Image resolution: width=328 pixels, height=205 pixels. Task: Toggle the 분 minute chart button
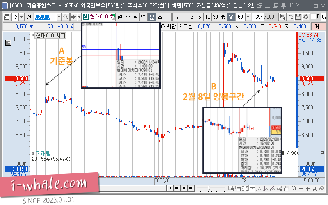152,17
